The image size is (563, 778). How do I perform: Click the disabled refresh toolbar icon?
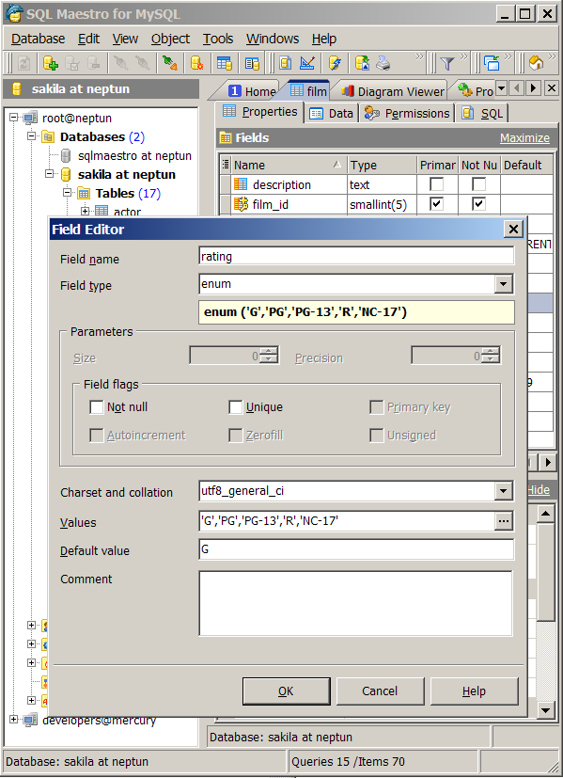tap(23, 63)
